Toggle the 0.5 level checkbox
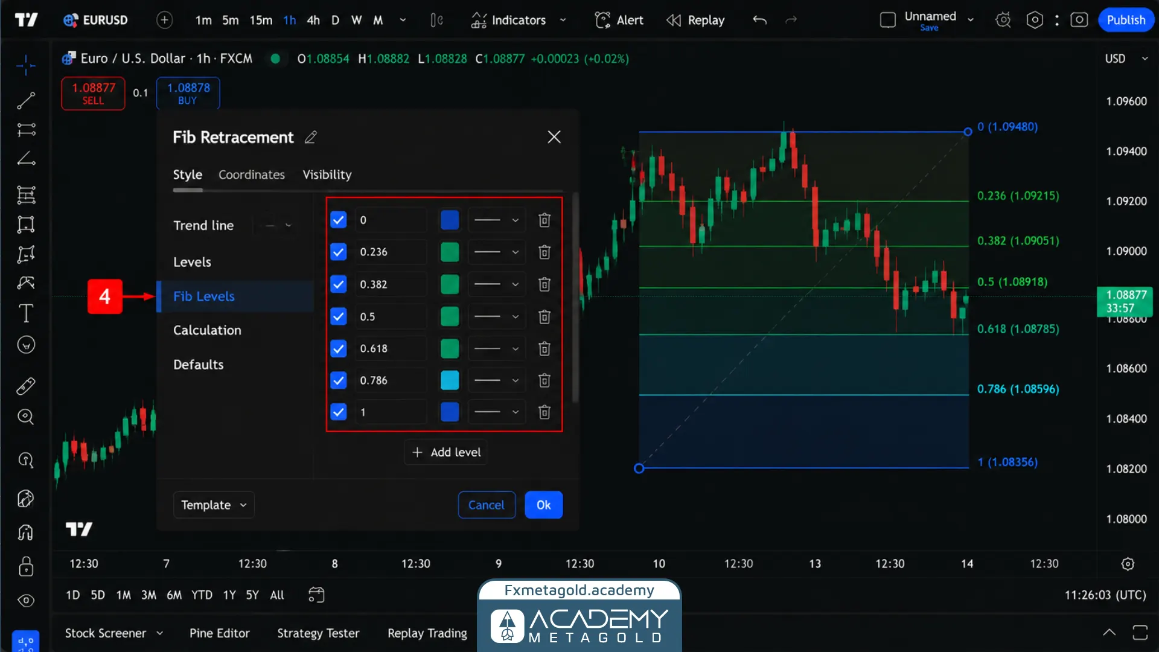1159x652 pixels. [x=339, y=316]
